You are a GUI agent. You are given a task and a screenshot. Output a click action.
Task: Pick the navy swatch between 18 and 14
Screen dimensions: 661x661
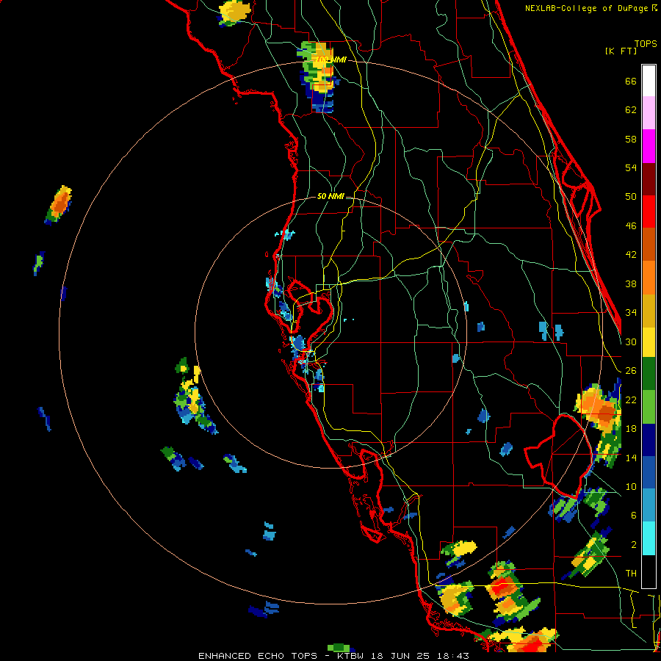(649, 440)
